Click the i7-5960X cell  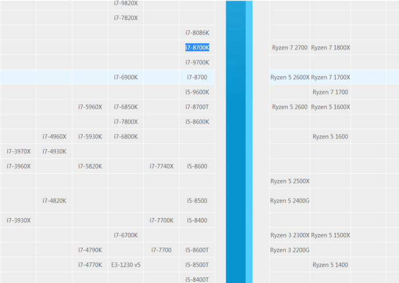90,107
